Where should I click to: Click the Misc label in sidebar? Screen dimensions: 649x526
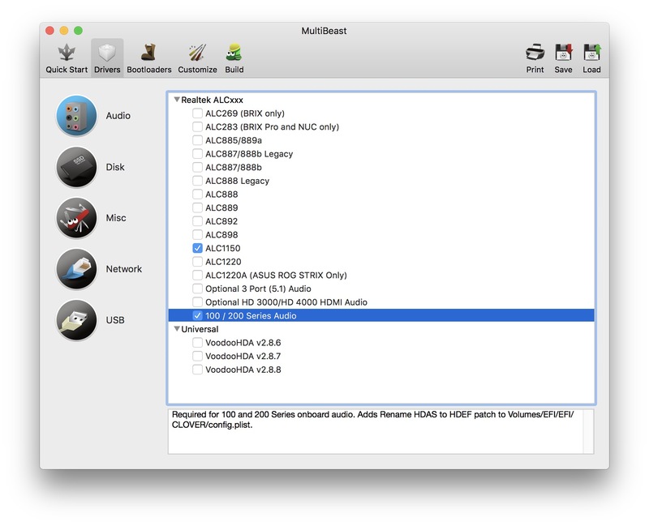(116, 218)
